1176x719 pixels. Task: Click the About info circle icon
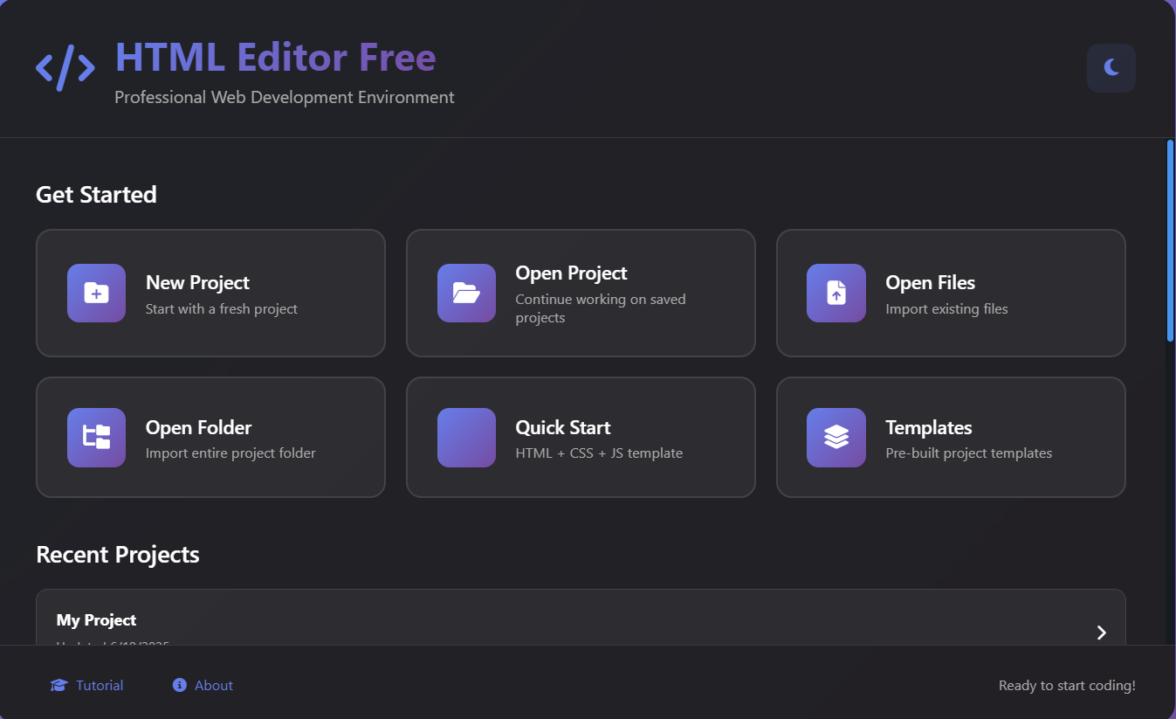pos(180,685)
